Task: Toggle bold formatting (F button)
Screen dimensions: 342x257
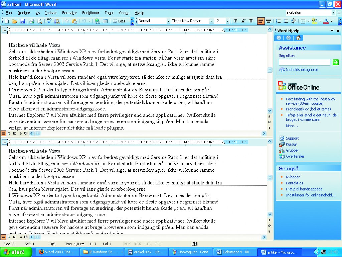Action: tap(236, 21)
